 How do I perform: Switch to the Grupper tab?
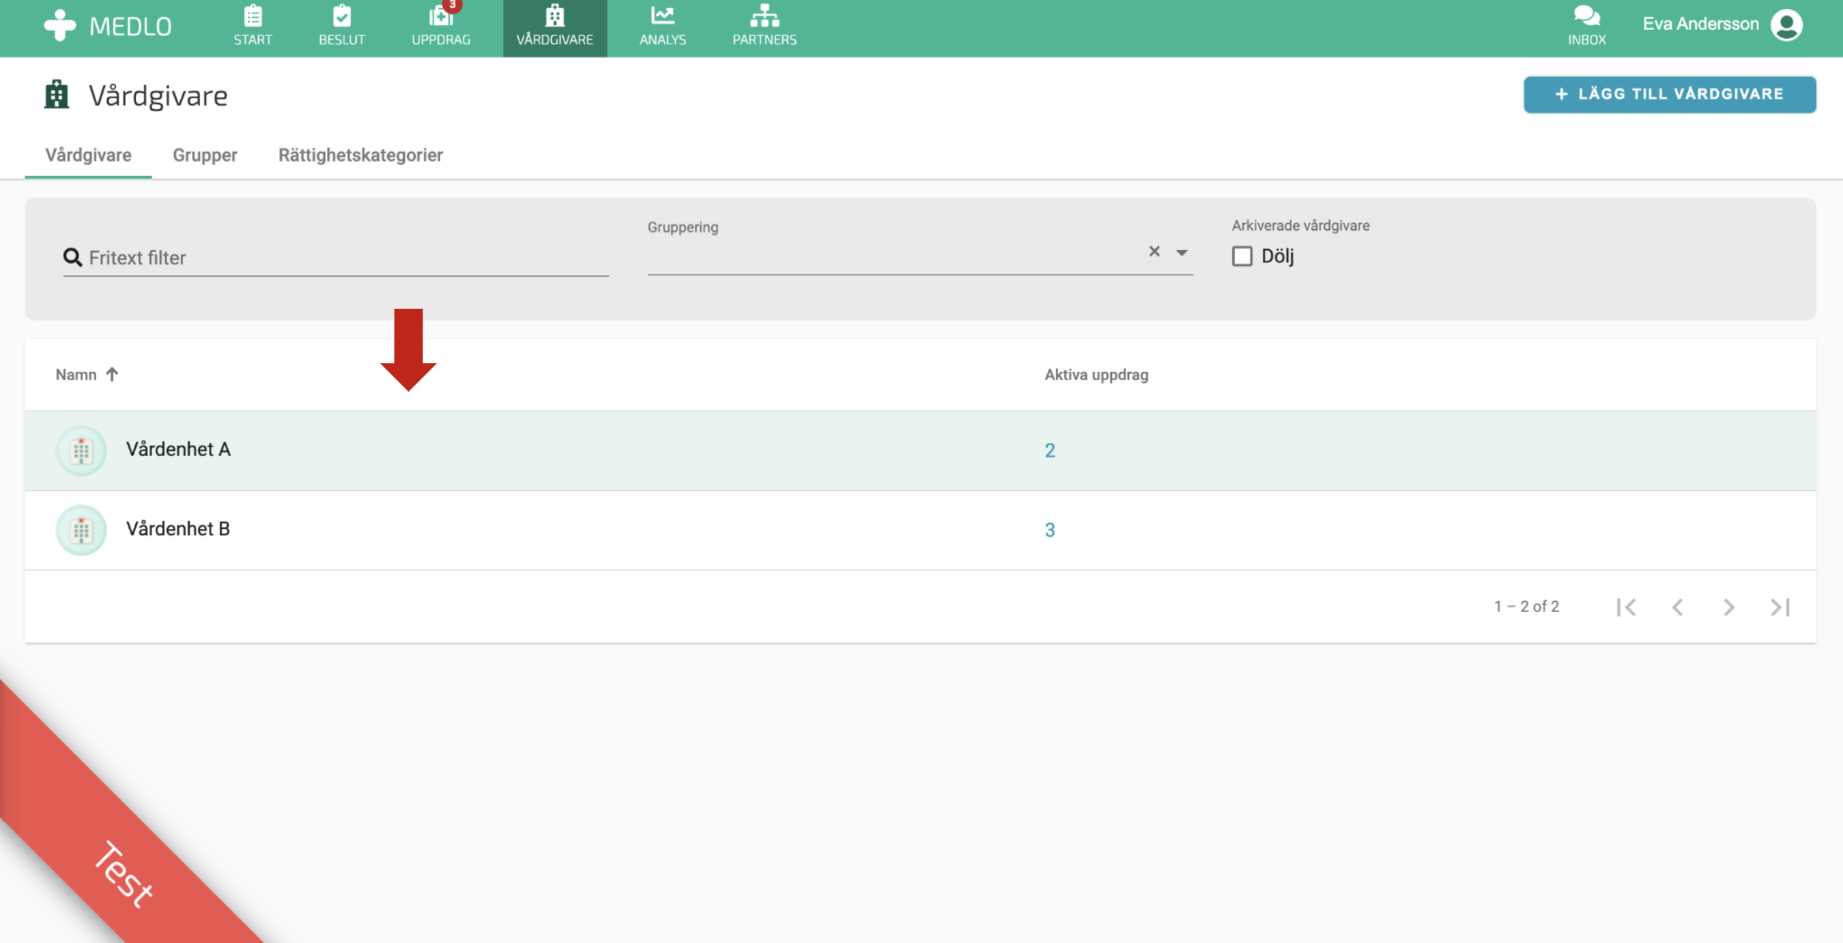point(205,155)
